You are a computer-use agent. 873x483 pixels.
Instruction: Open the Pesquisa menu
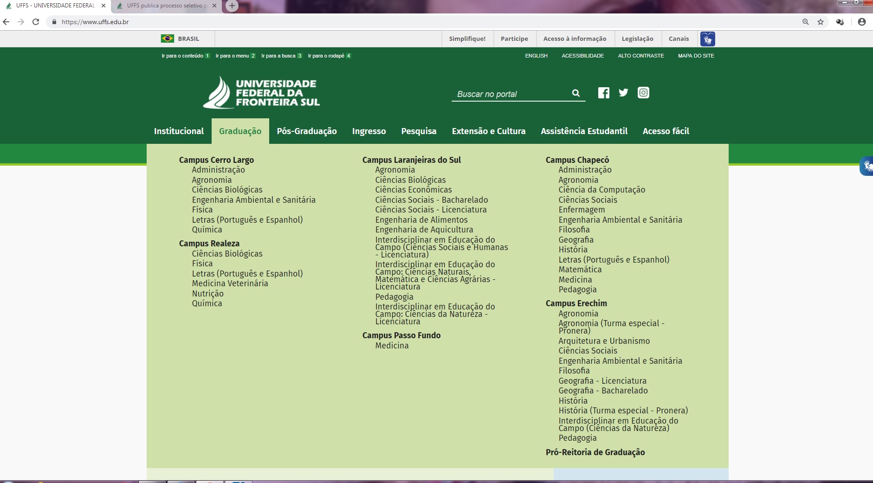click(419, 131)
